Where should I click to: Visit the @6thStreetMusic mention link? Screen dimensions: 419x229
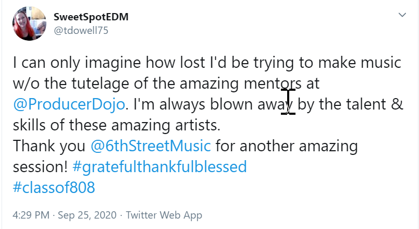pos(151,146)
